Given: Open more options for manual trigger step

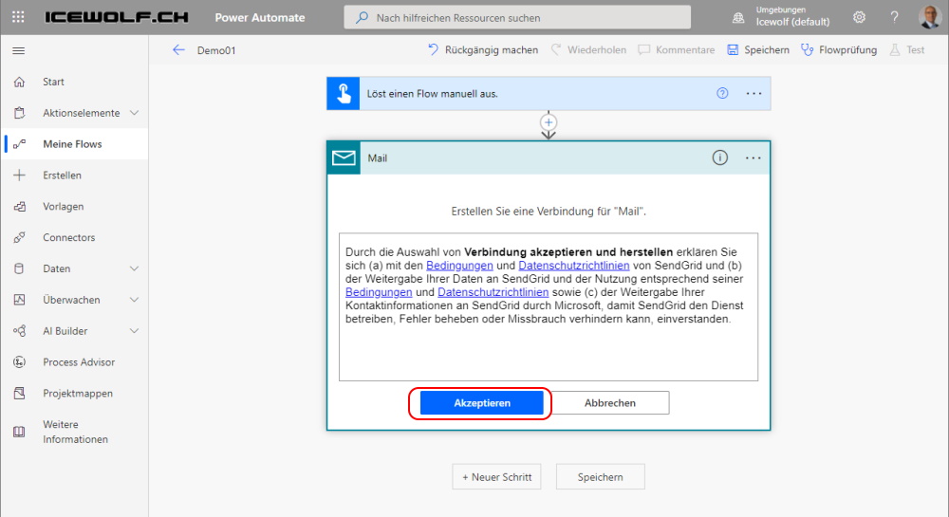Looking at the screenshot, I should pyautogui.click(x=754, y=93).
